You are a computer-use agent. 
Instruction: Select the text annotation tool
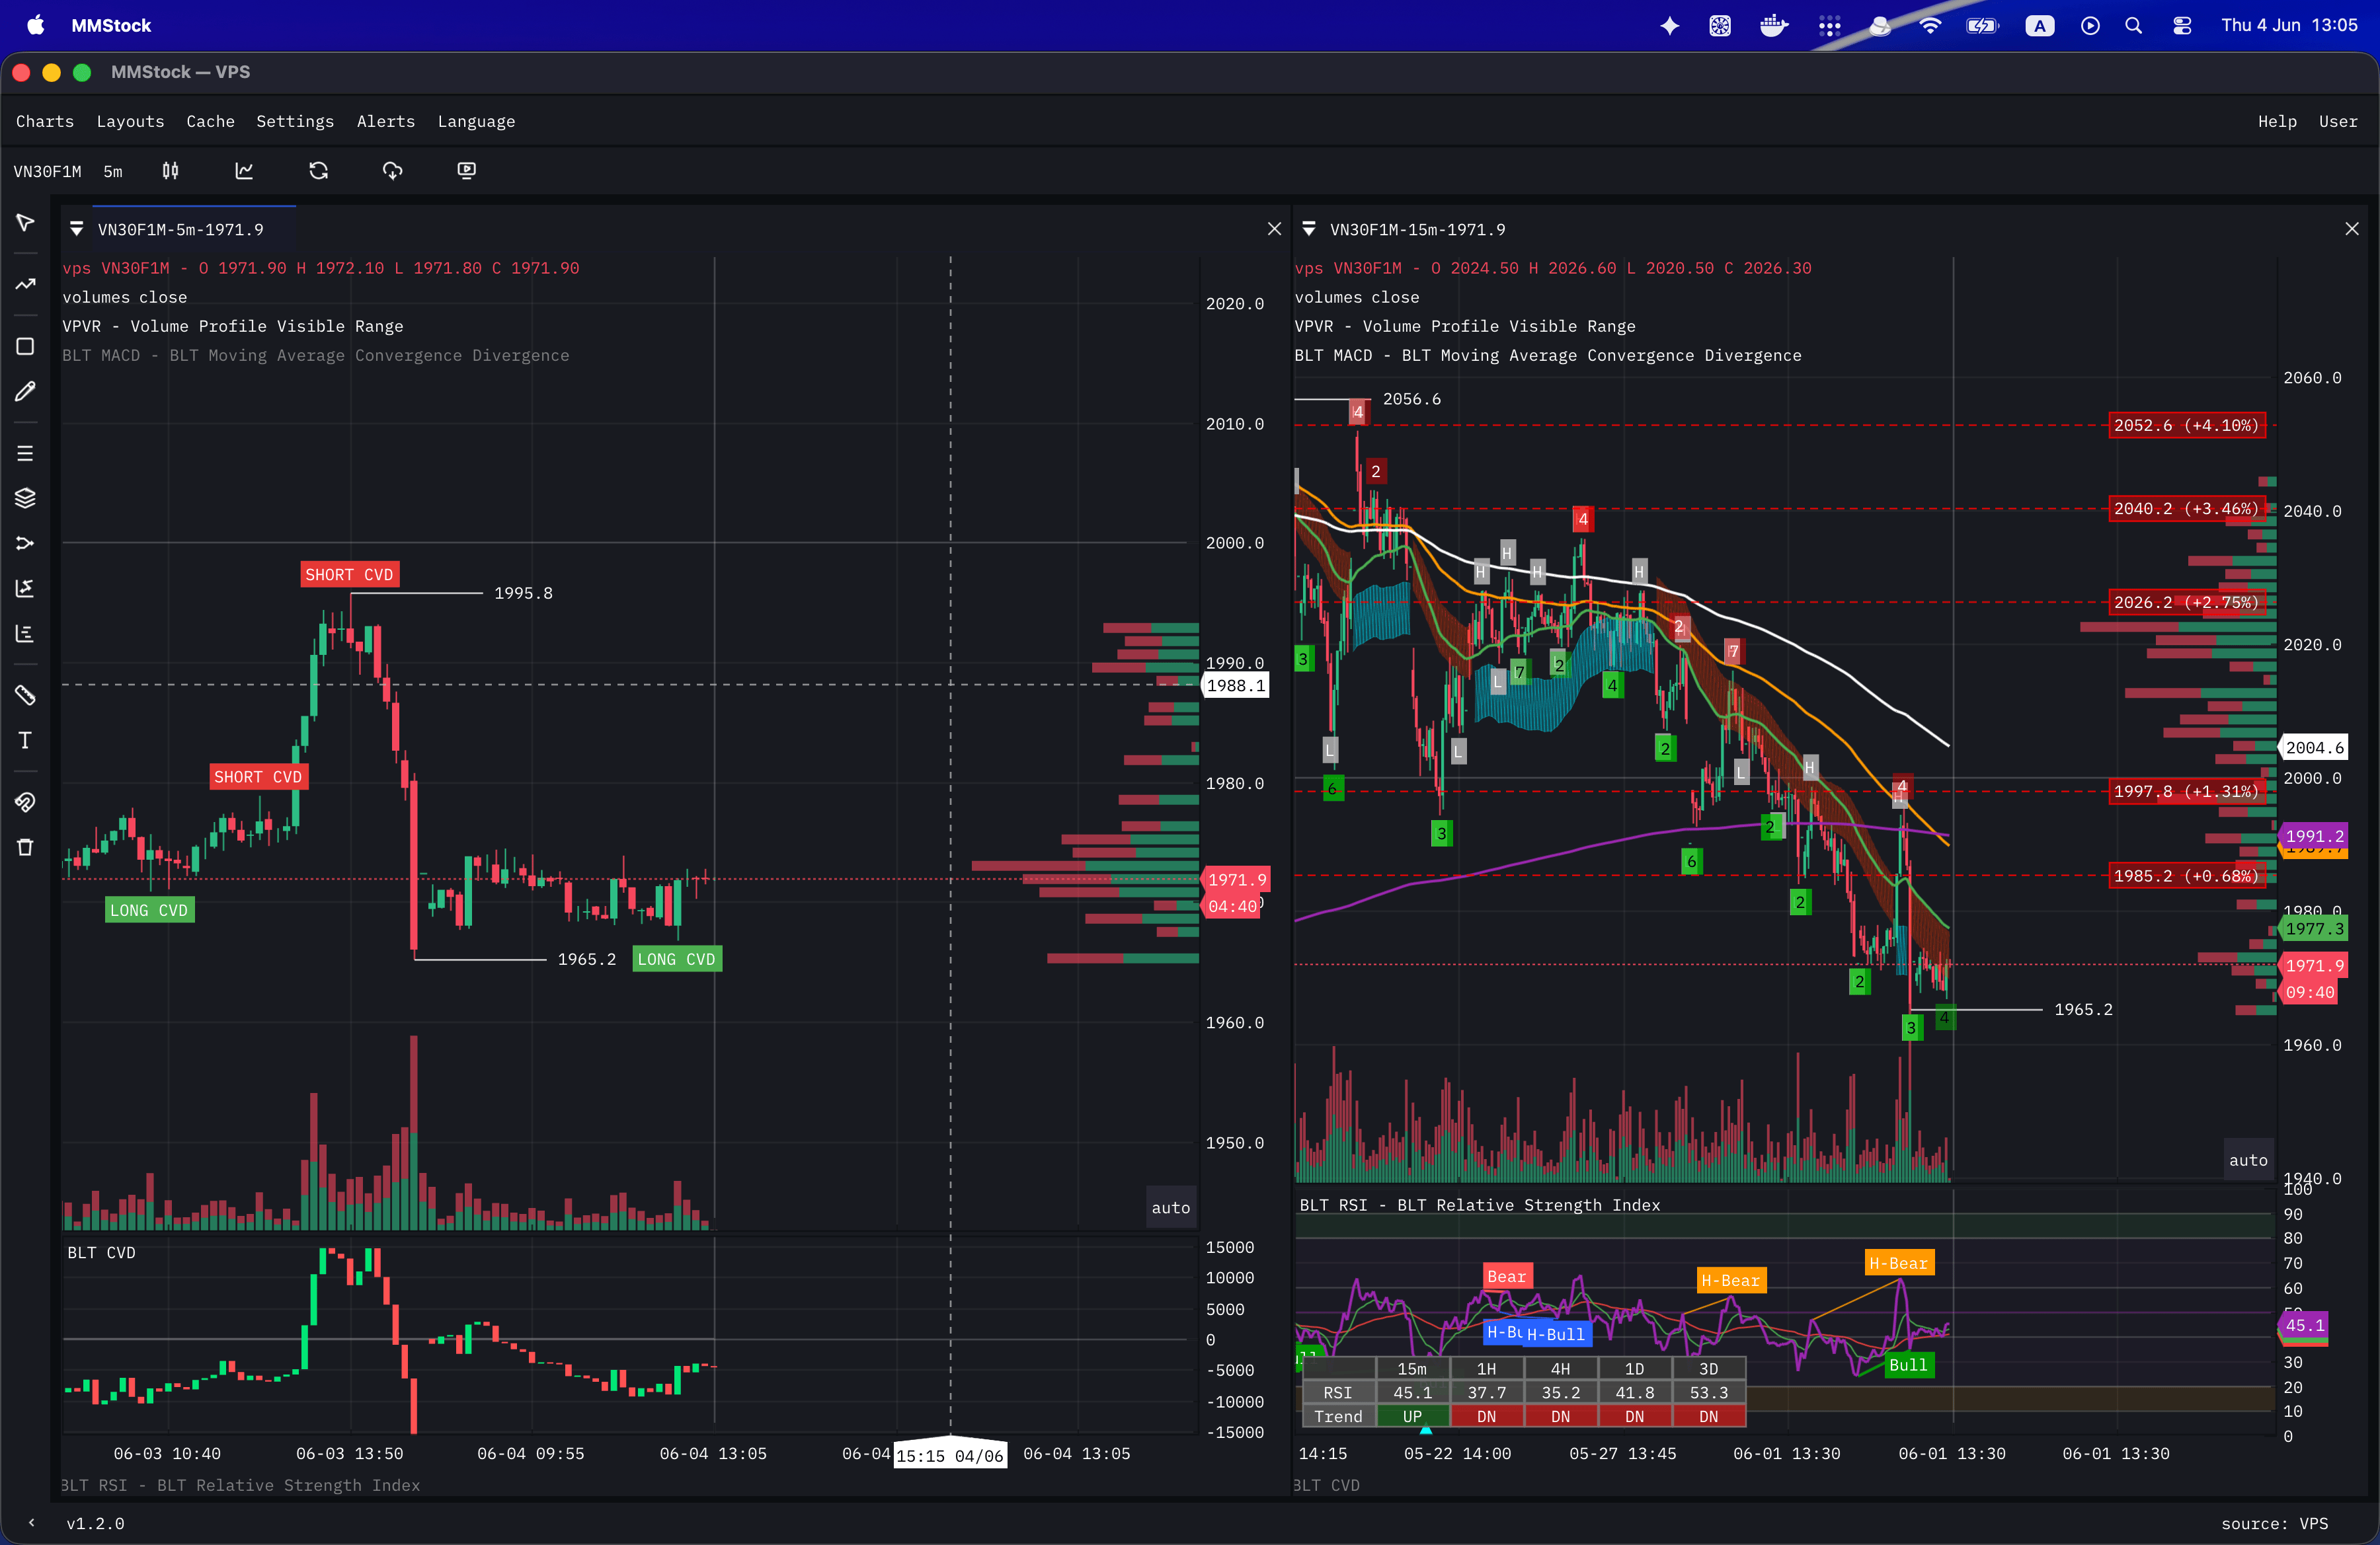(x=25, y=741)
